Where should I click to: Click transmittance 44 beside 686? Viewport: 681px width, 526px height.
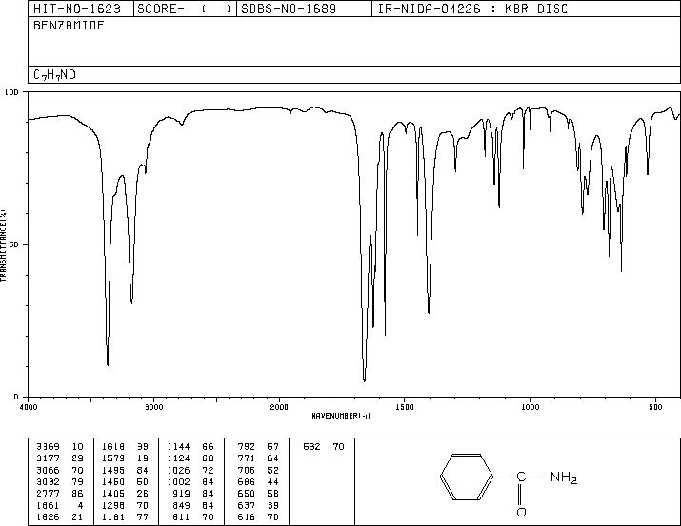(x=273, y=481)
